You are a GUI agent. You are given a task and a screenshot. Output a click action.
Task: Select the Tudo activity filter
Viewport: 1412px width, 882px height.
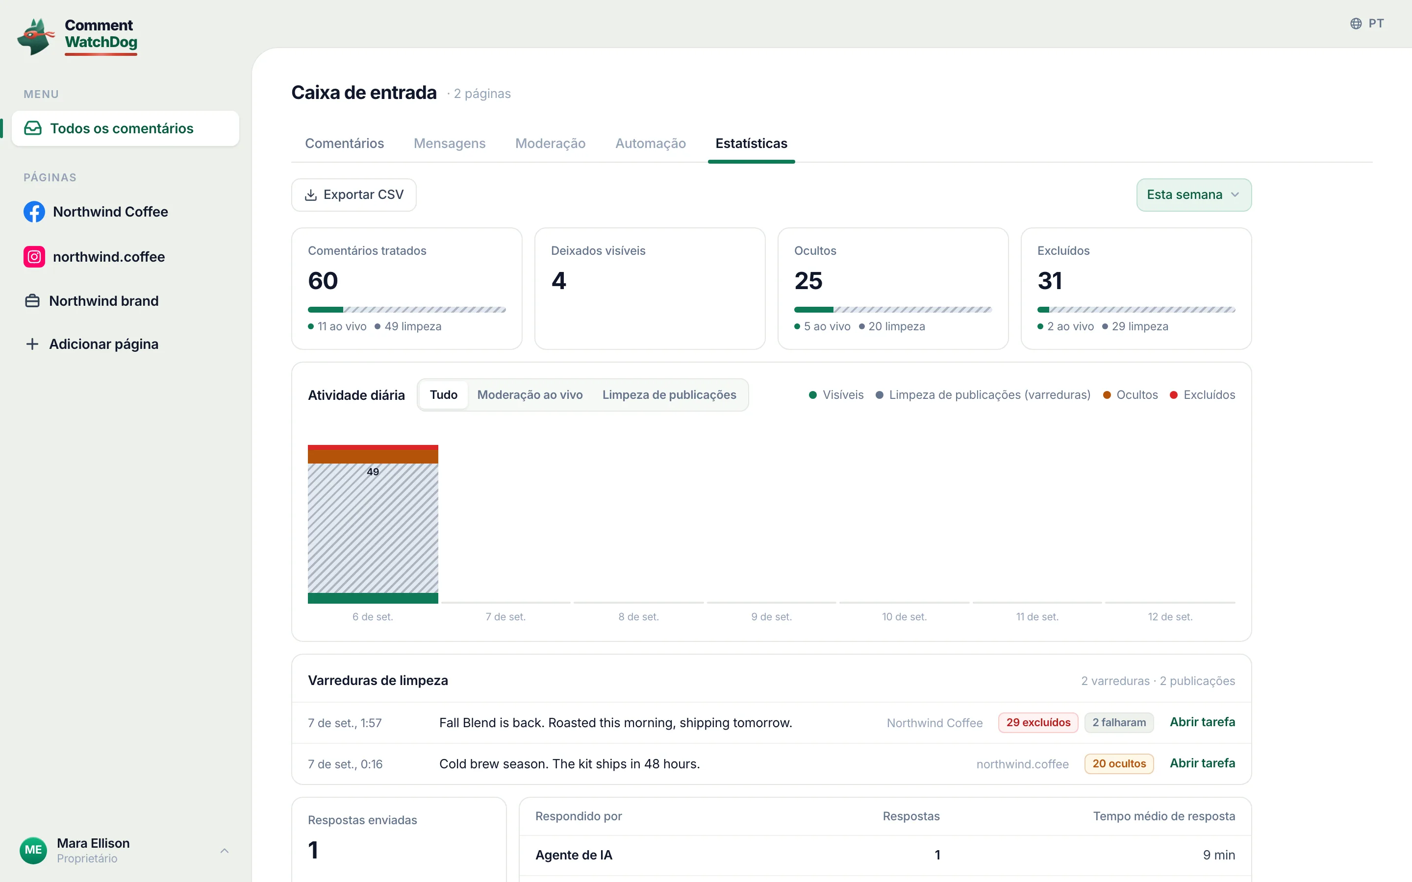click(x=443, y=395)
